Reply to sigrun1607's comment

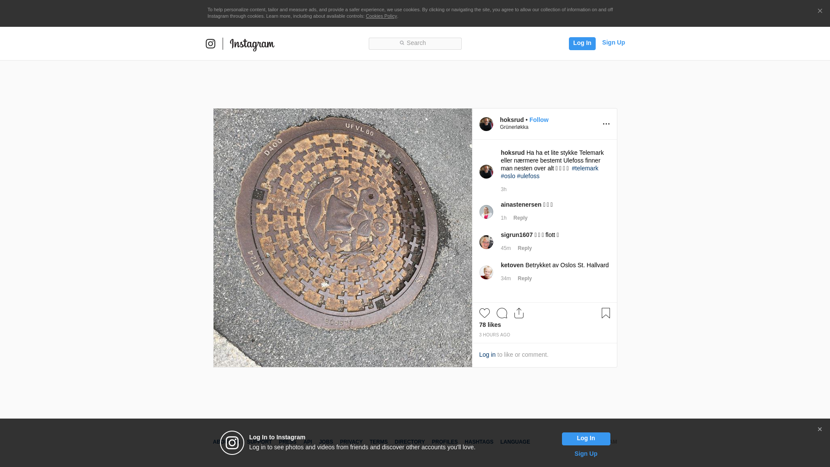click(525, 248)
